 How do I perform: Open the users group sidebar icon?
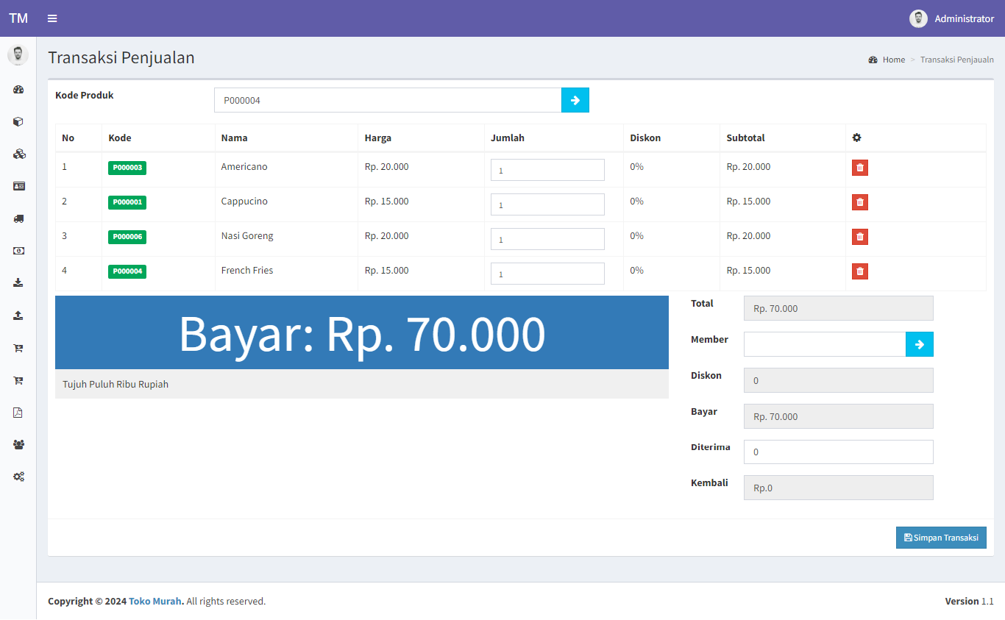pyautogui.click(x=18, y=444)
